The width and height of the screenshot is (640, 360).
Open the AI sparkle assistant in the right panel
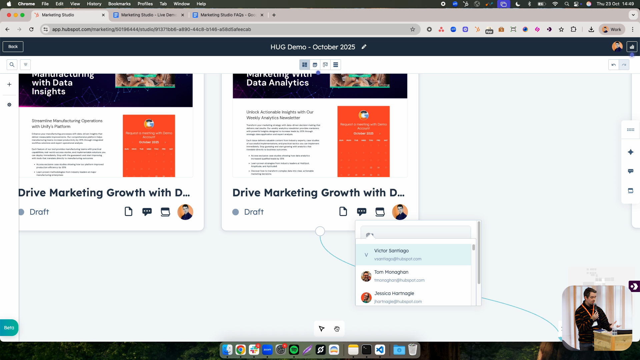pyautogui.click(x=630, y=152)
